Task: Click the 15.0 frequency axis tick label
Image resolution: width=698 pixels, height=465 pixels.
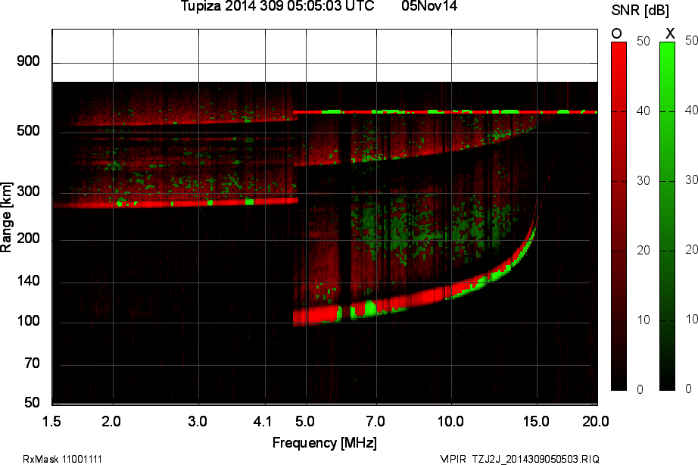Action: 536,421
